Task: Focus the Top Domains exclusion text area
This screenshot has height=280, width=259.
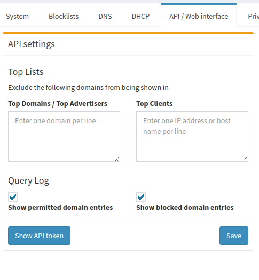Action: coord(64,137)
